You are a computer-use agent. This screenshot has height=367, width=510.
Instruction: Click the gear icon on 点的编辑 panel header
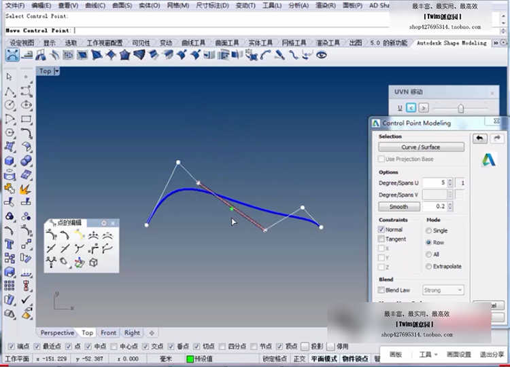click(104, 223)
